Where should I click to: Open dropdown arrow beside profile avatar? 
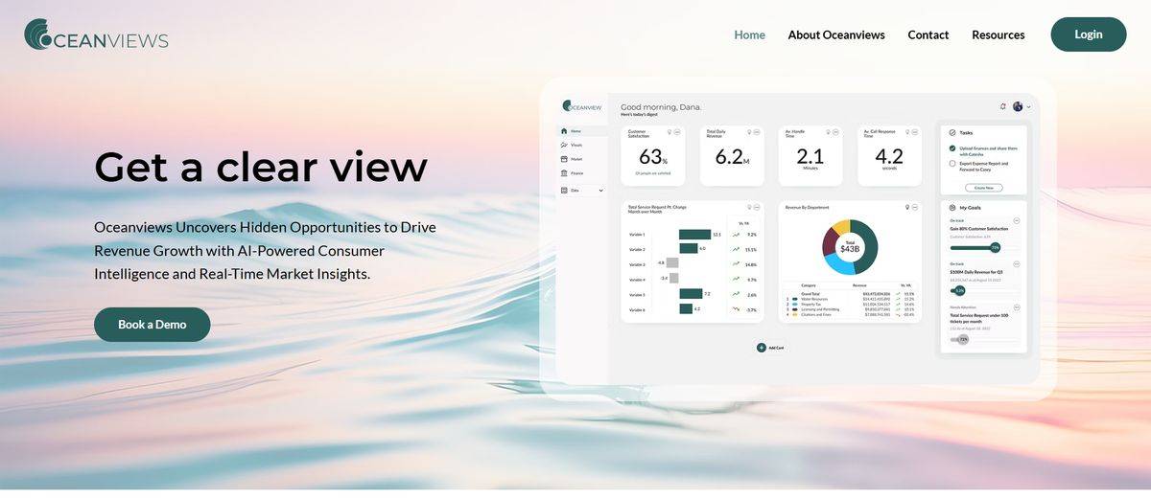[x=1029, y=107]
